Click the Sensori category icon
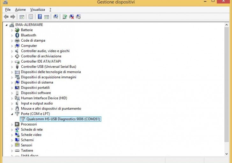The image size is (232, 163). coord(17,145)
